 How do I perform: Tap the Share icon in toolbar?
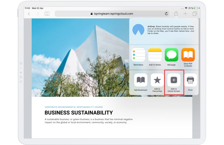[176, 13]
